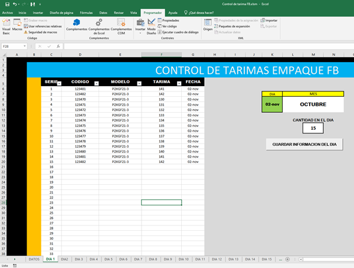Open the DIA 15 sheet tab
This screenshot has width=354, height=268.
267,259
